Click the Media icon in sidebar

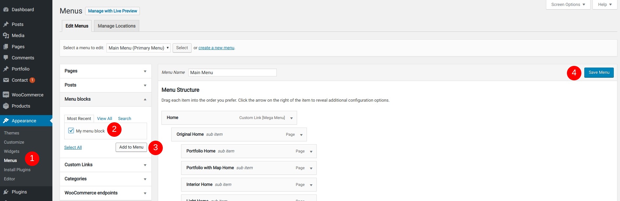(6, 35)
